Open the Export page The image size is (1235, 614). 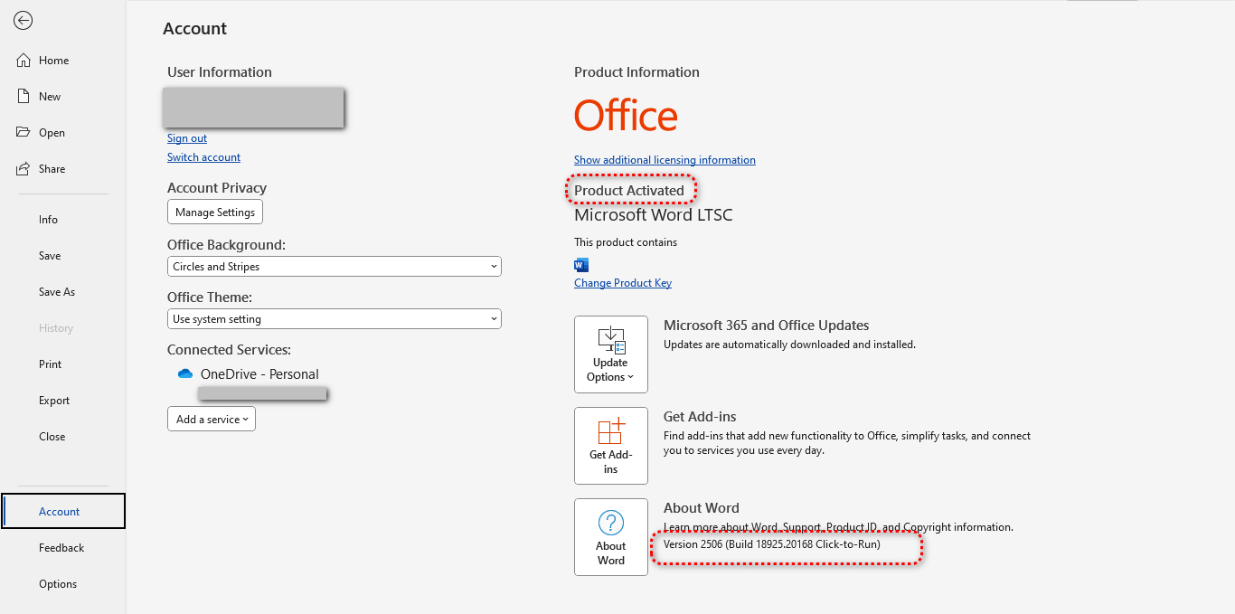54,401
